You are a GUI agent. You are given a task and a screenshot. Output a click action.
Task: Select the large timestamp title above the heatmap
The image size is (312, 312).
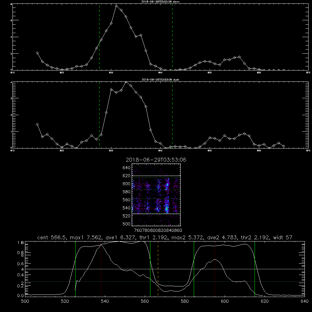156,160
